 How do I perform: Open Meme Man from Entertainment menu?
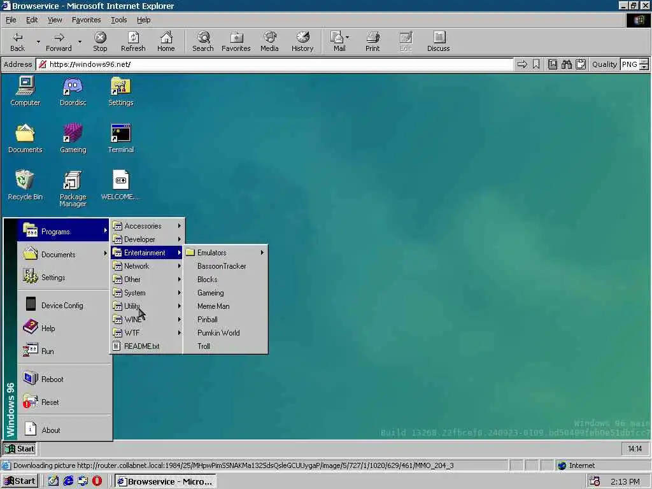(225, 306)
